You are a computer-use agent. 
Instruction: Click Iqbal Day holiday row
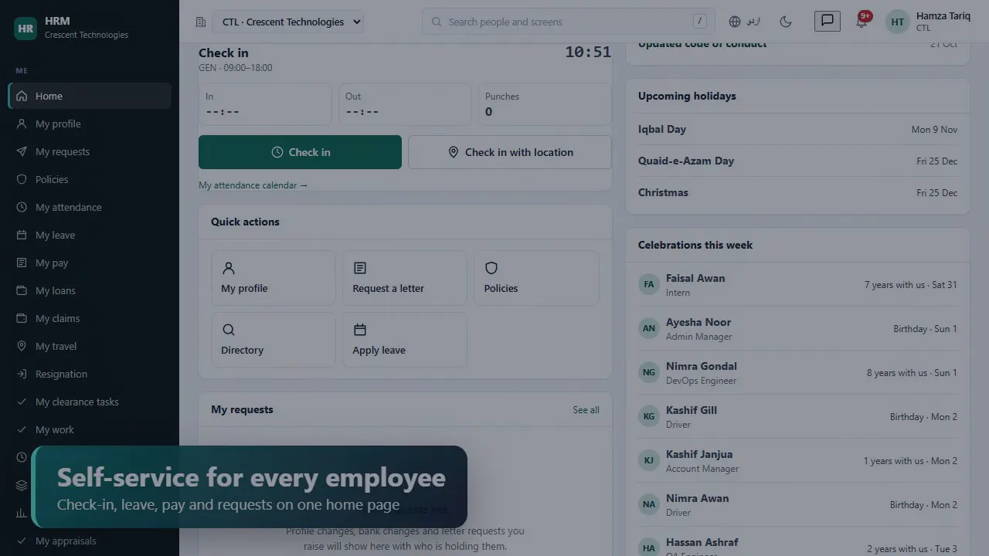(x=797, y=129)
